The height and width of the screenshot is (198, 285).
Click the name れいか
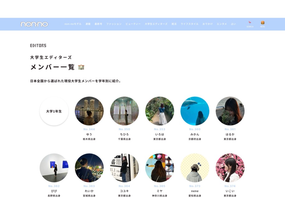[x=89, y=191]
